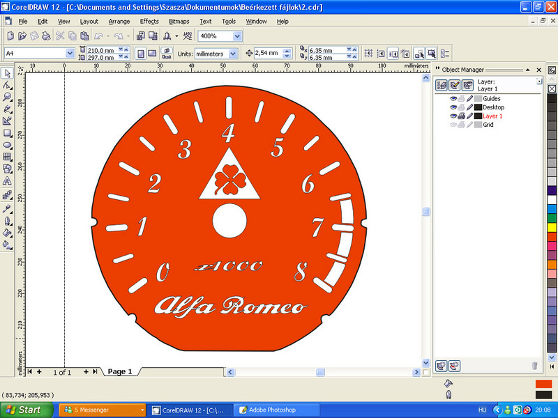Select Layer 1 in the Object Manager list
Screen dimensions: 558x418
pos(492,116)
